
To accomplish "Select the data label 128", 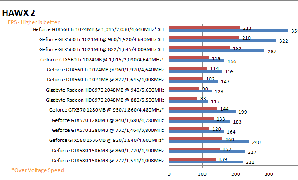I will coord(219,92).
